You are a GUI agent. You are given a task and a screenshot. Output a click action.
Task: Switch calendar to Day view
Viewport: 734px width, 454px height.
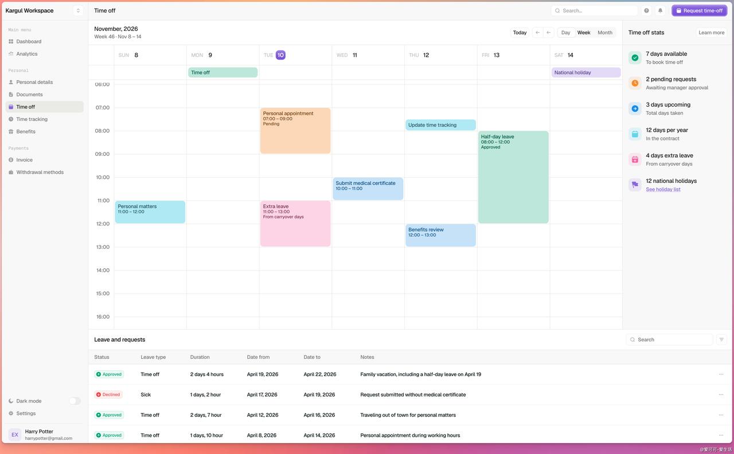tap(566, 33)
